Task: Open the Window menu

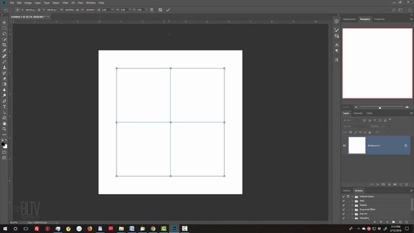Action: (91, 3)
